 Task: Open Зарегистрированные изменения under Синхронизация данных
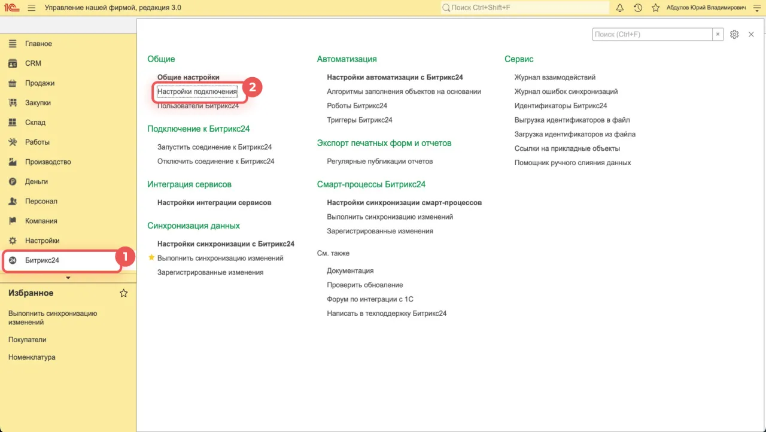click(x=211, y=272)
